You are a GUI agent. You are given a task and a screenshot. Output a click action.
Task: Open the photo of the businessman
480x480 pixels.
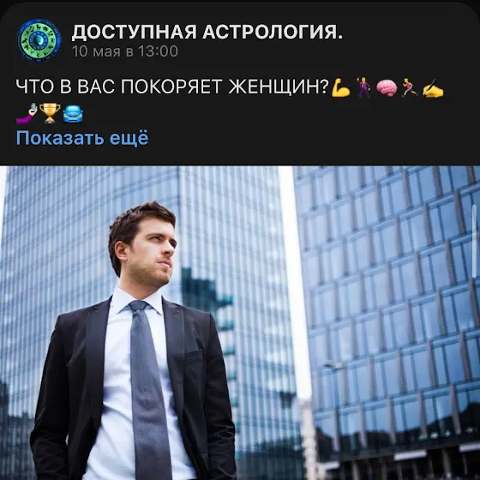[x=240, y=323]
